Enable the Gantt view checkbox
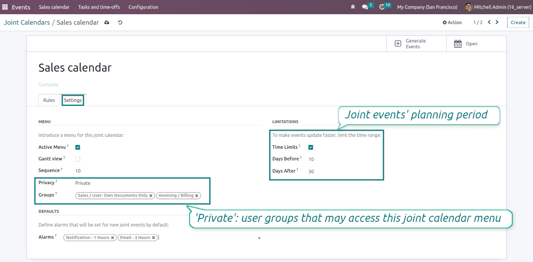This screenshot has width=533, height=262. pyautogui.click(x=78, y=159)
